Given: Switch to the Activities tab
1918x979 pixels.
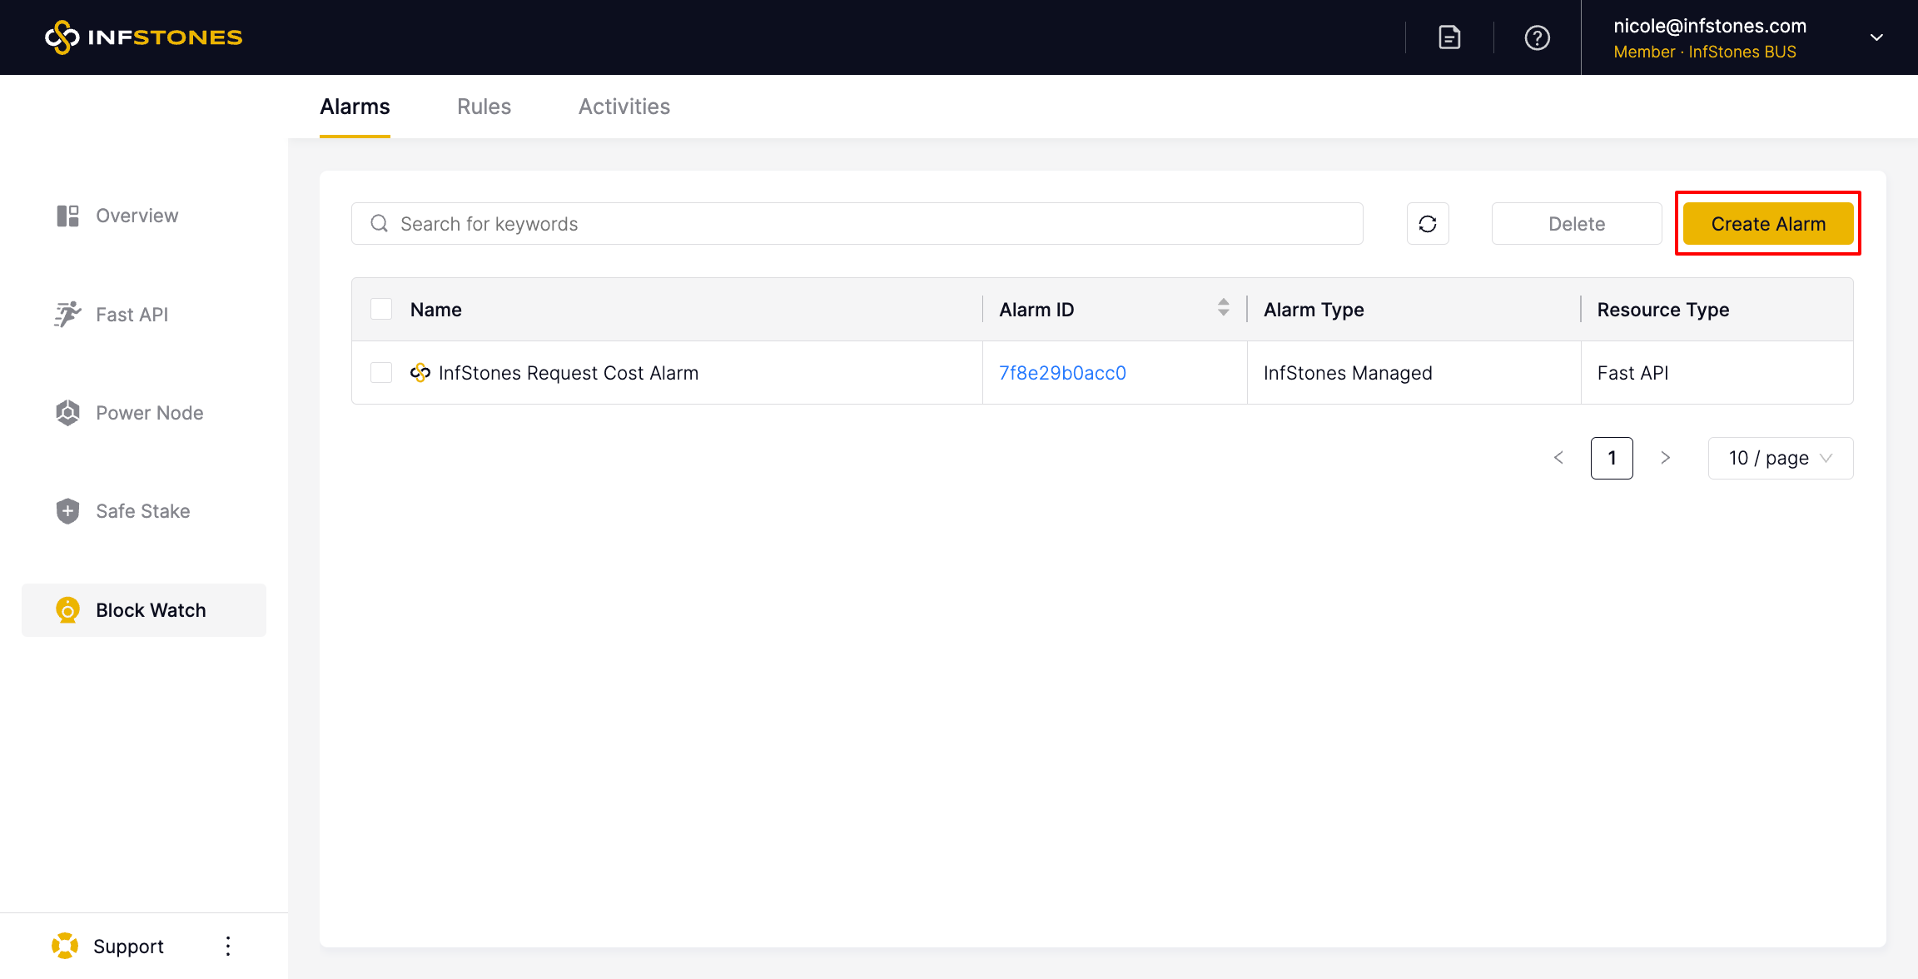Looking at the screenshot, I should pos(624,107).
